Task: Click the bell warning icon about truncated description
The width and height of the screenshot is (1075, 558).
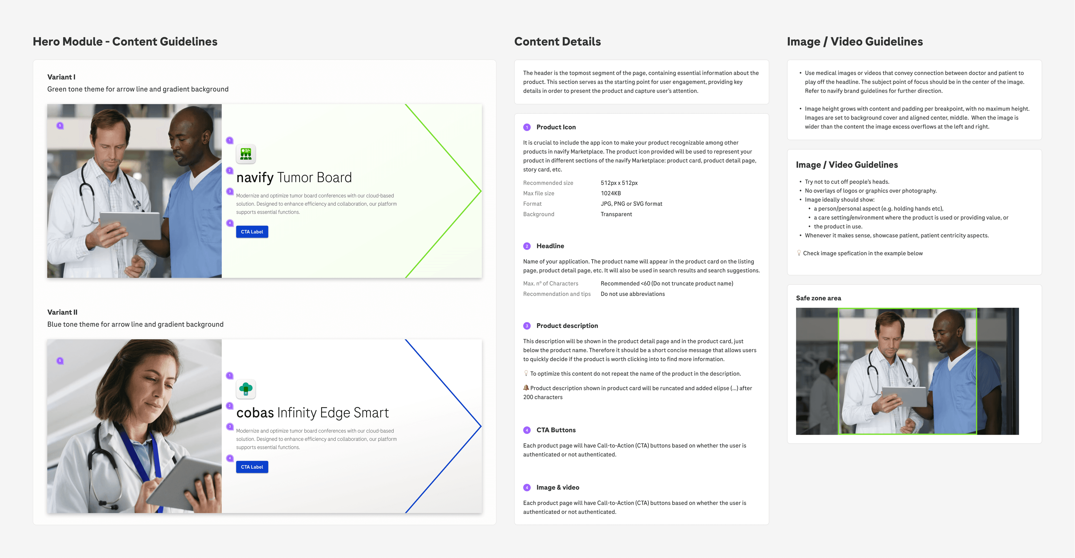Action: coord(526,388)
